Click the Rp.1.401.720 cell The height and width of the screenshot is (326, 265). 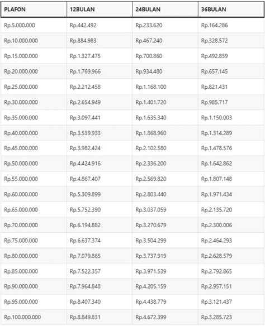click(x=165, y=102)
